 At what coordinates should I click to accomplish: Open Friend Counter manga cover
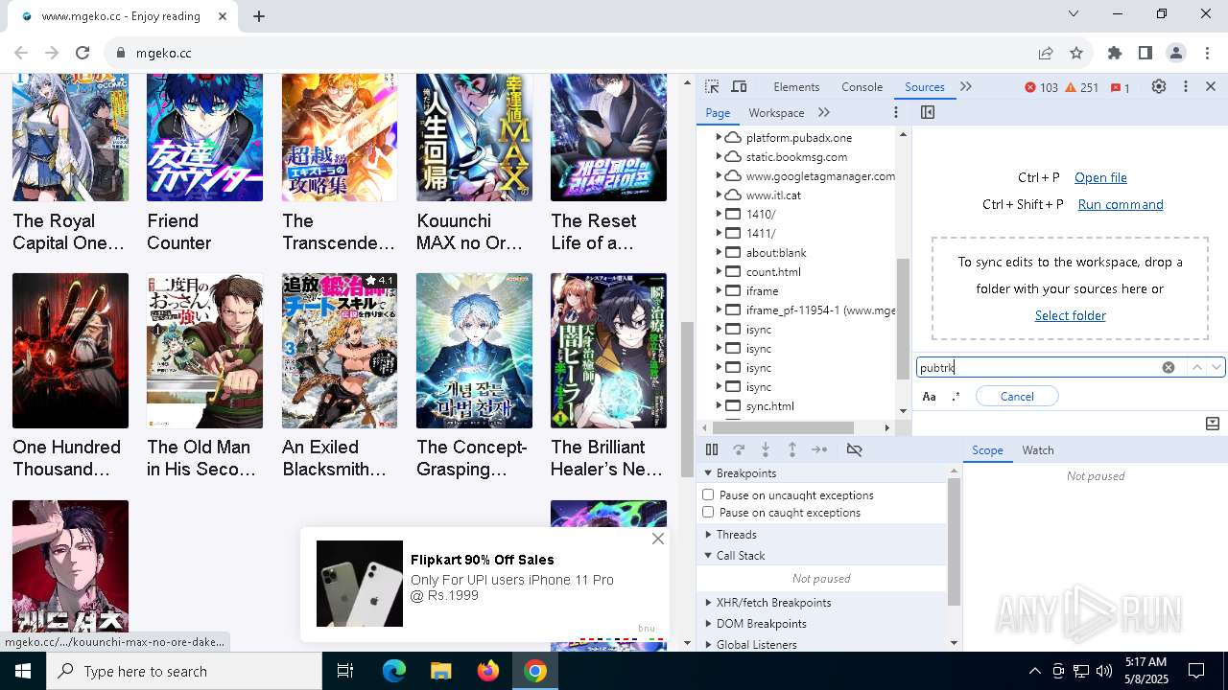(204, 137)
